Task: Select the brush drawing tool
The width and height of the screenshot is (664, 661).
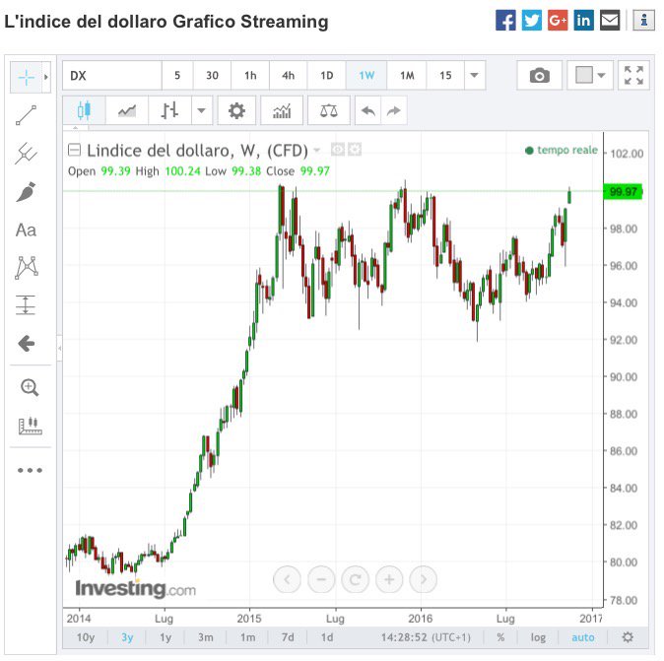Action: pos(27,192)
